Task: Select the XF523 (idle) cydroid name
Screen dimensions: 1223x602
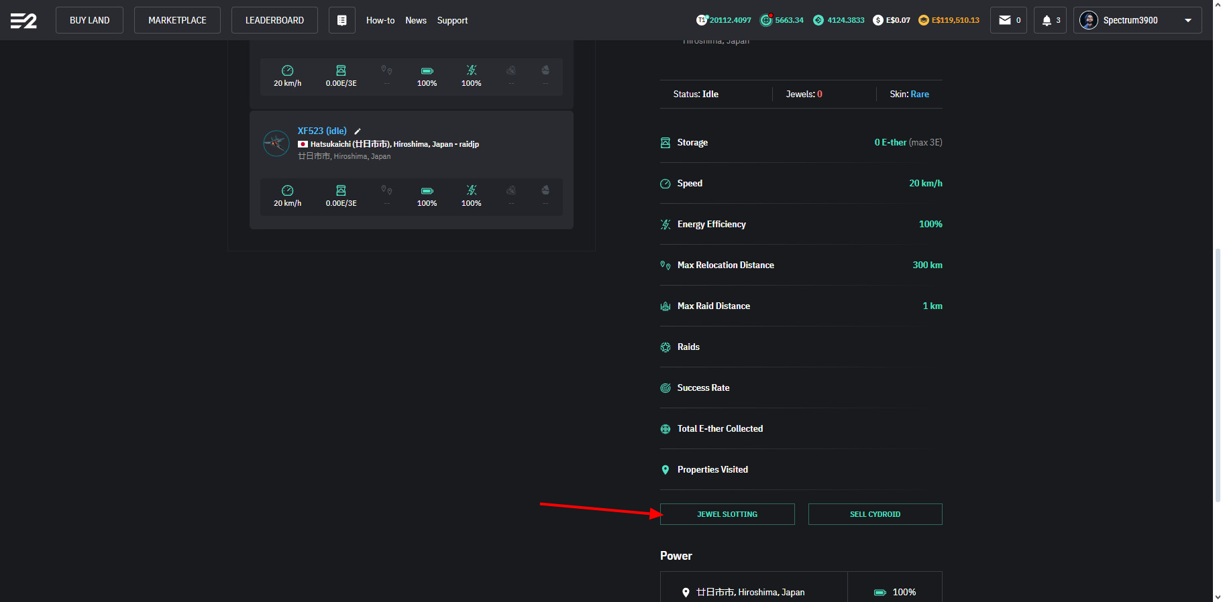Action: [322, 131]
